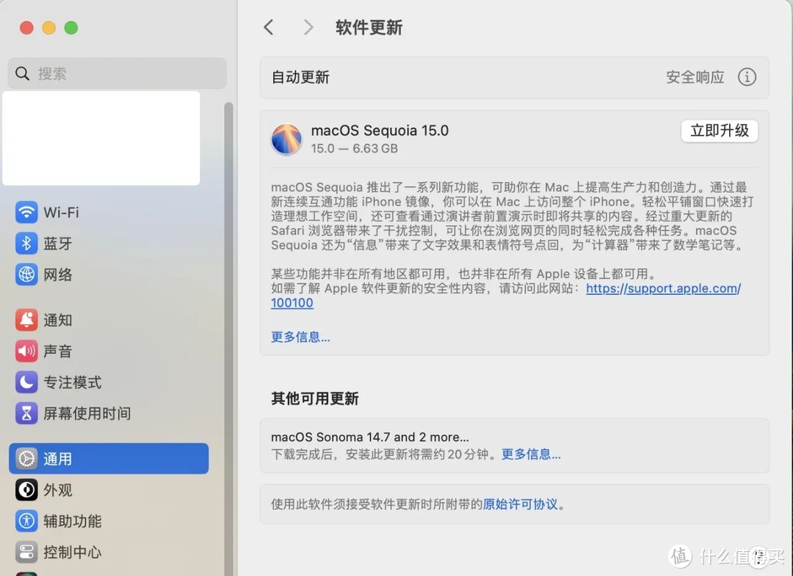Click the 自动更新 row label
The width and height of the screenshot is (793, 576).
[x=300, y=77]
